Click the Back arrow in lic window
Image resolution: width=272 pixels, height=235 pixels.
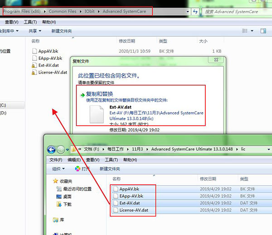click(x=51, y=150)
